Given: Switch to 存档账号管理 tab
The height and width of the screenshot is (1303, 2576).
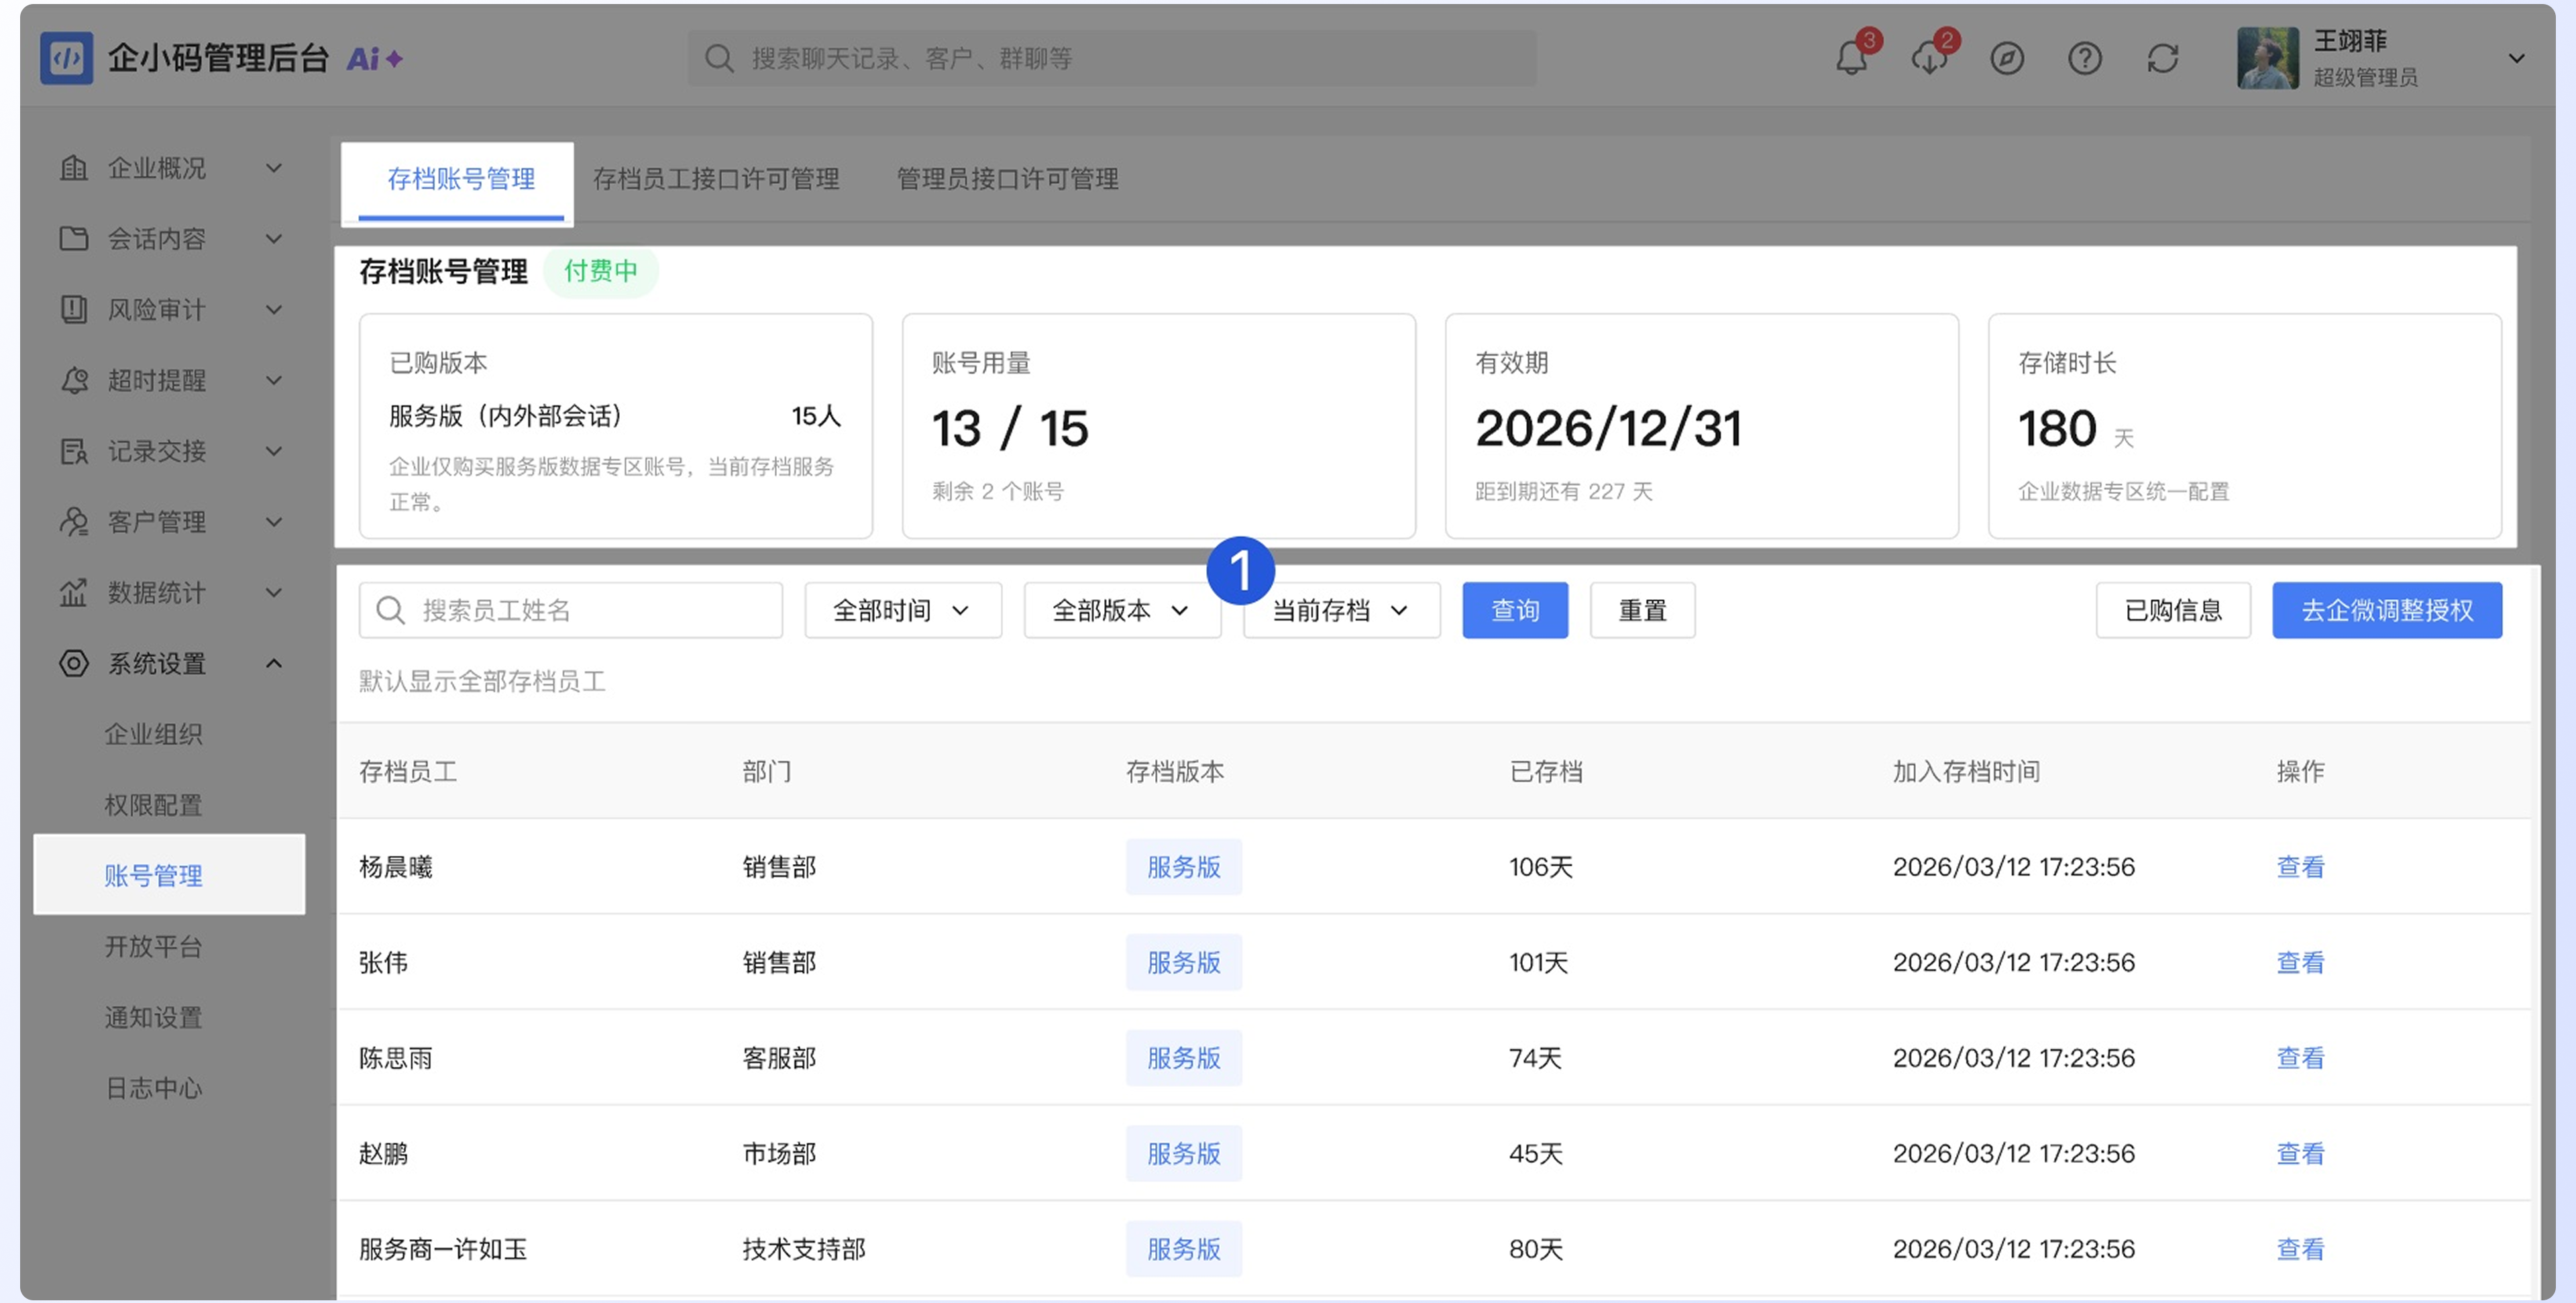Looking at the screenshot, I should (460, 179).
